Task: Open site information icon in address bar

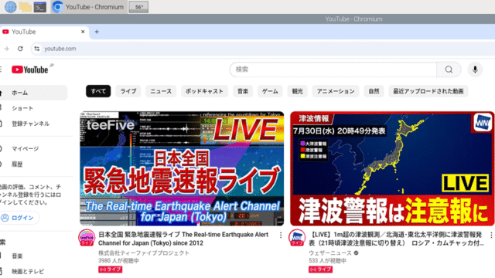Action: pos(37,49)
